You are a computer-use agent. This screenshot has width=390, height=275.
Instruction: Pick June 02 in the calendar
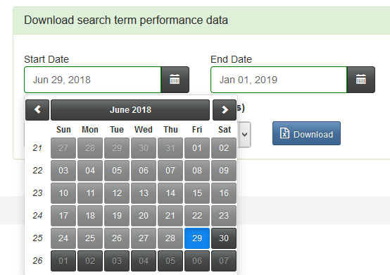(224, 148)
